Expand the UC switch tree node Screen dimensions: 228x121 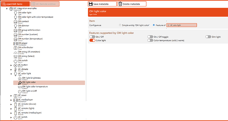click(11, 117)
